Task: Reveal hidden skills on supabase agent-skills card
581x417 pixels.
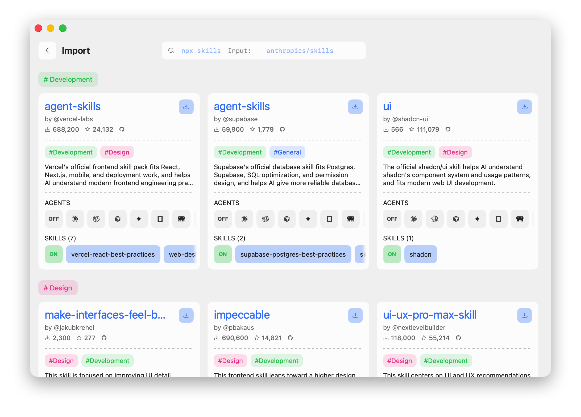Action: click(x=364, y=254)
